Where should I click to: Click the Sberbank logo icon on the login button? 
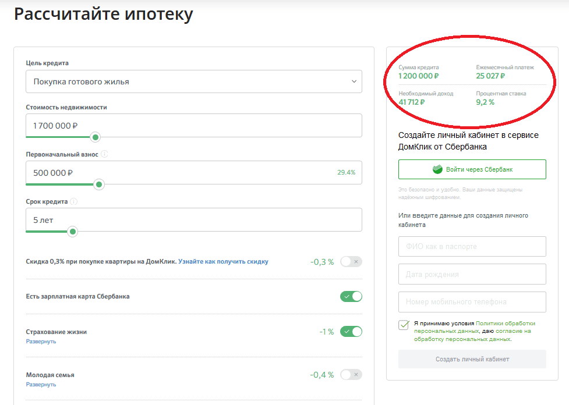coord(437,169)
